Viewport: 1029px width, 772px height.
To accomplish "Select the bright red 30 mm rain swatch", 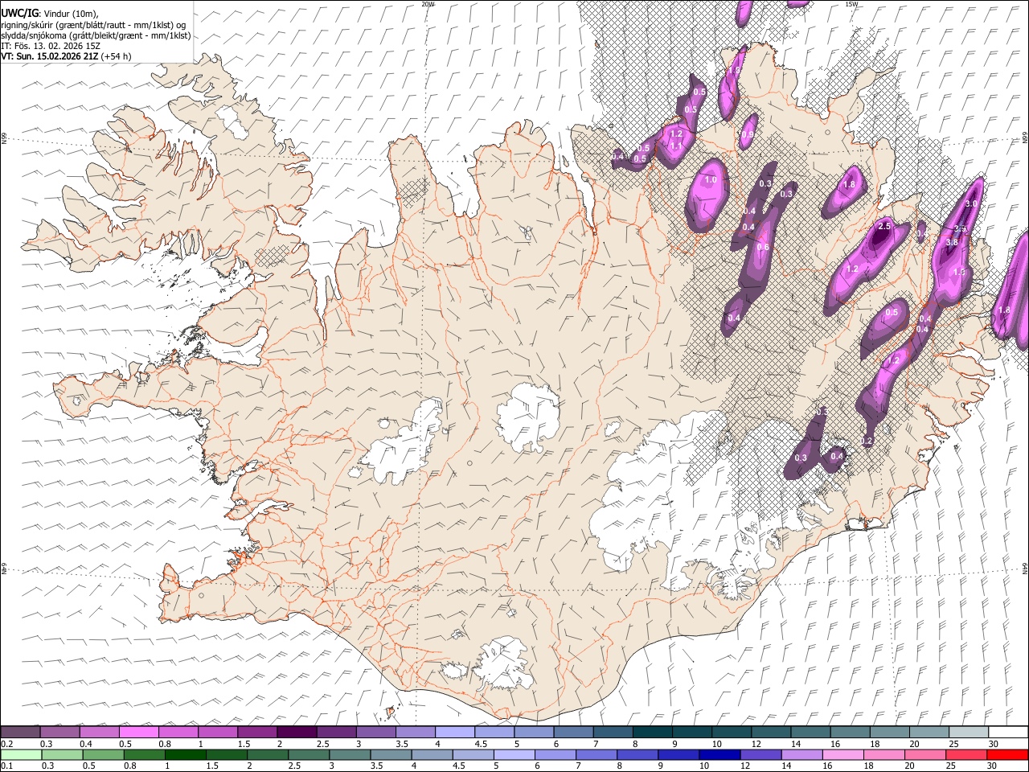I will click(1006, 755).
